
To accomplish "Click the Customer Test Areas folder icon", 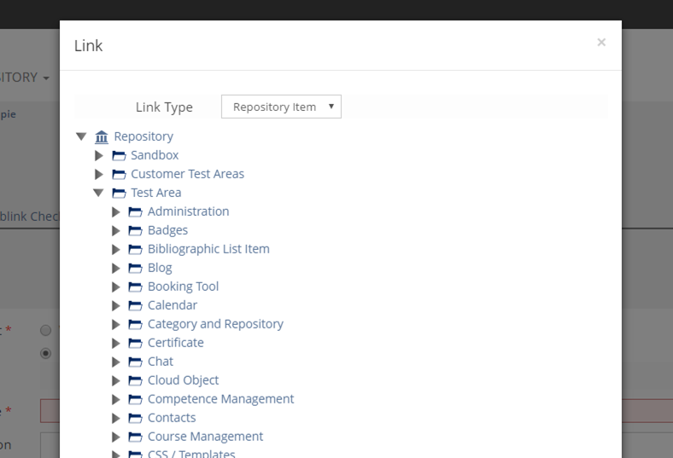I will click(x=119, y=174).
